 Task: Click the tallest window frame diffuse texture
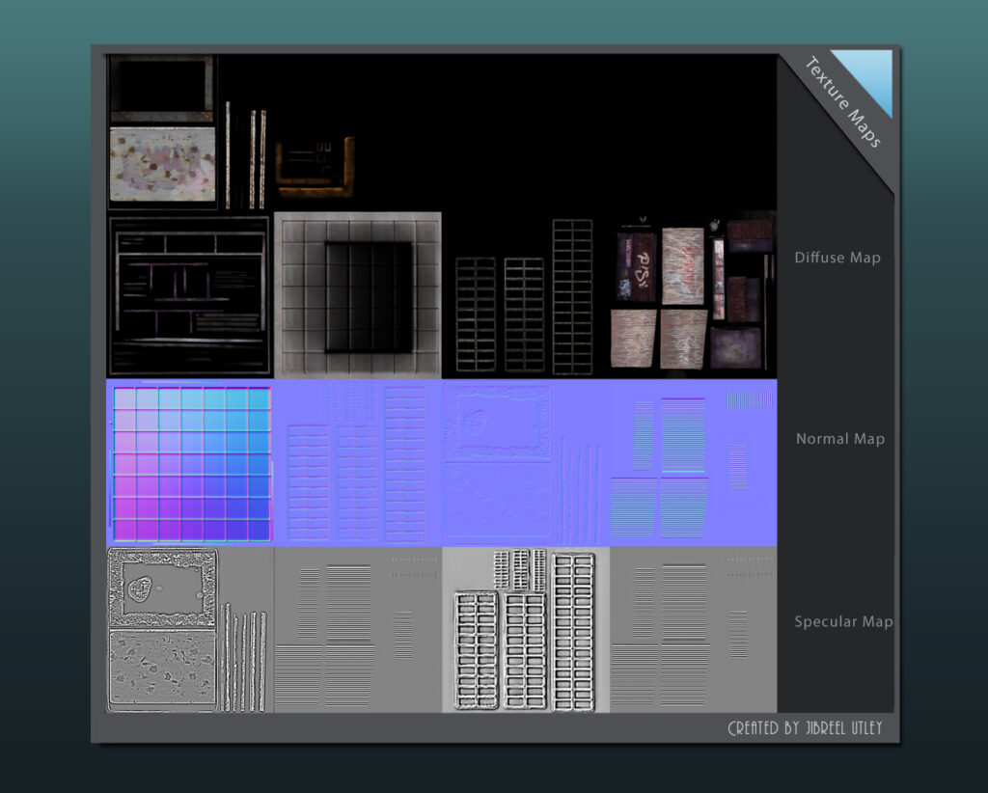pos(571,296)
